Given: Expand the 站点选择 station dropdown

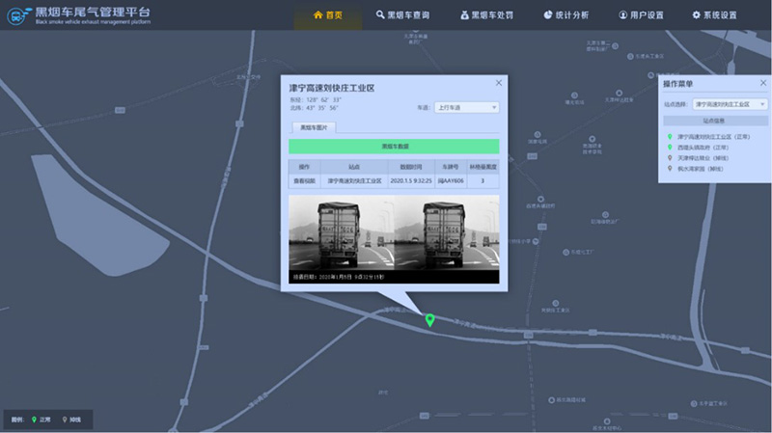Looking at the screenshot, I should pyautogui.click(x=730, y=103).
